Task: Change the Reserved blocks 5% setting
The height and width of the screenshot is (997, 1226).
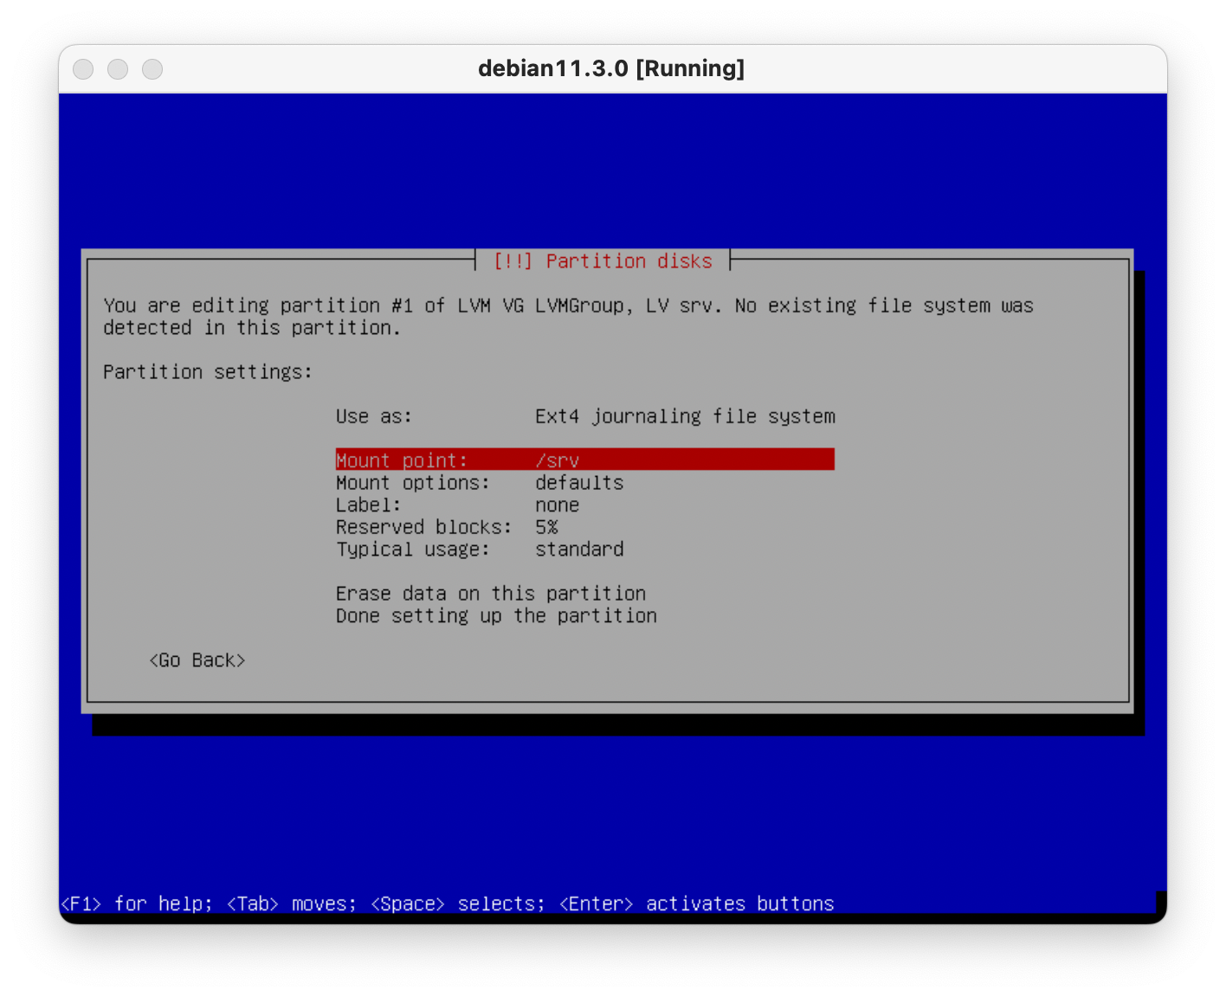Action: click(x=446, y=527)
